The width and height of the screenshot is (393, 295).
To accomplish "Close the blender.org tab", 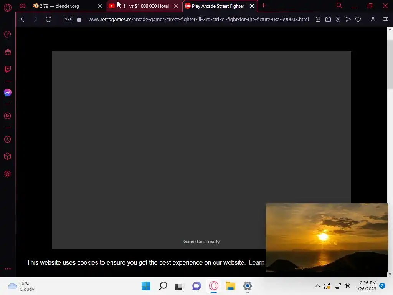I will (100, 6).
